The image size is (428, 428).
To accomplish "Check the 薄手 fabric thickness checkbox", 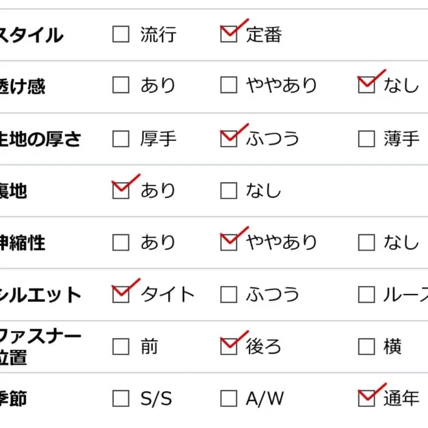I will coord(367,139).
